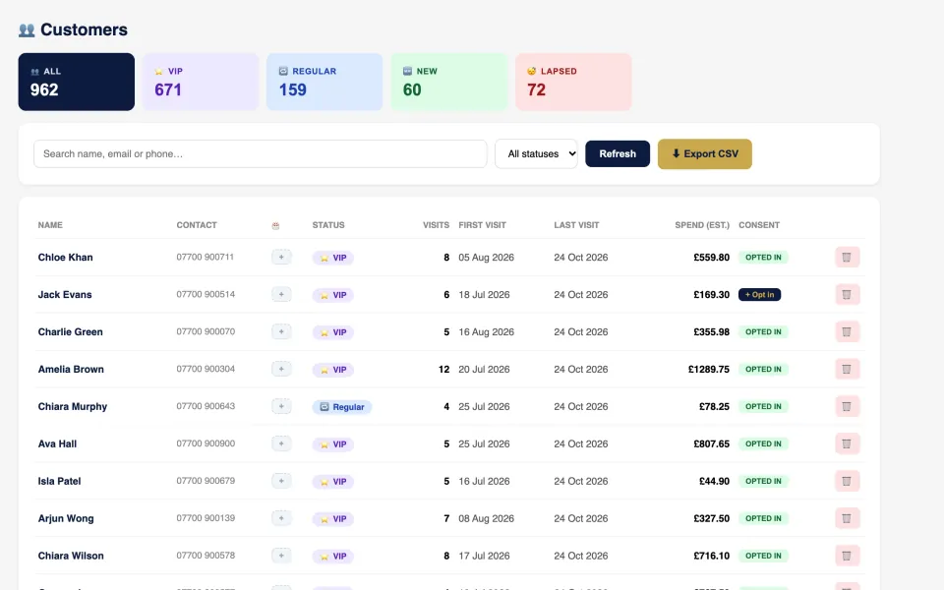This screenshot has height=590, width=944.
Task: Click the Regular status badge for Chiara Murphy
Action: [342, 407]
